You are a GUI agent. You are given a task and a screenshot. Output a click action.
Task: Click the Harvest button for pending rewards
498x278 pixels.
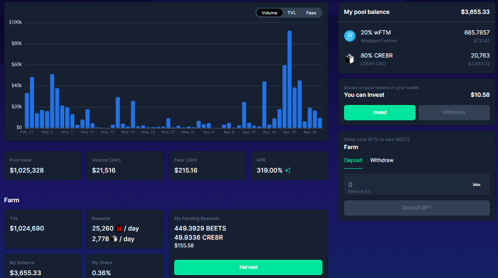pyautogui.click(x=248, y=267)
